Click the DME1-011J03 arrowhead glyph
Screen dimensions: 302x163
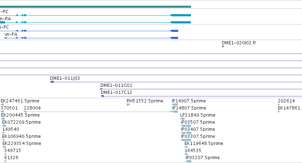[x=52, y=82]
